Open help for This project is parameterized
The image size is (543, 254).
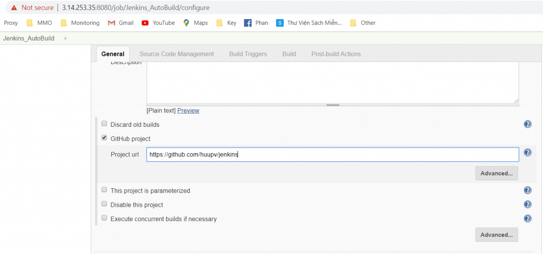pyautogui.click(x=528, y=190)
